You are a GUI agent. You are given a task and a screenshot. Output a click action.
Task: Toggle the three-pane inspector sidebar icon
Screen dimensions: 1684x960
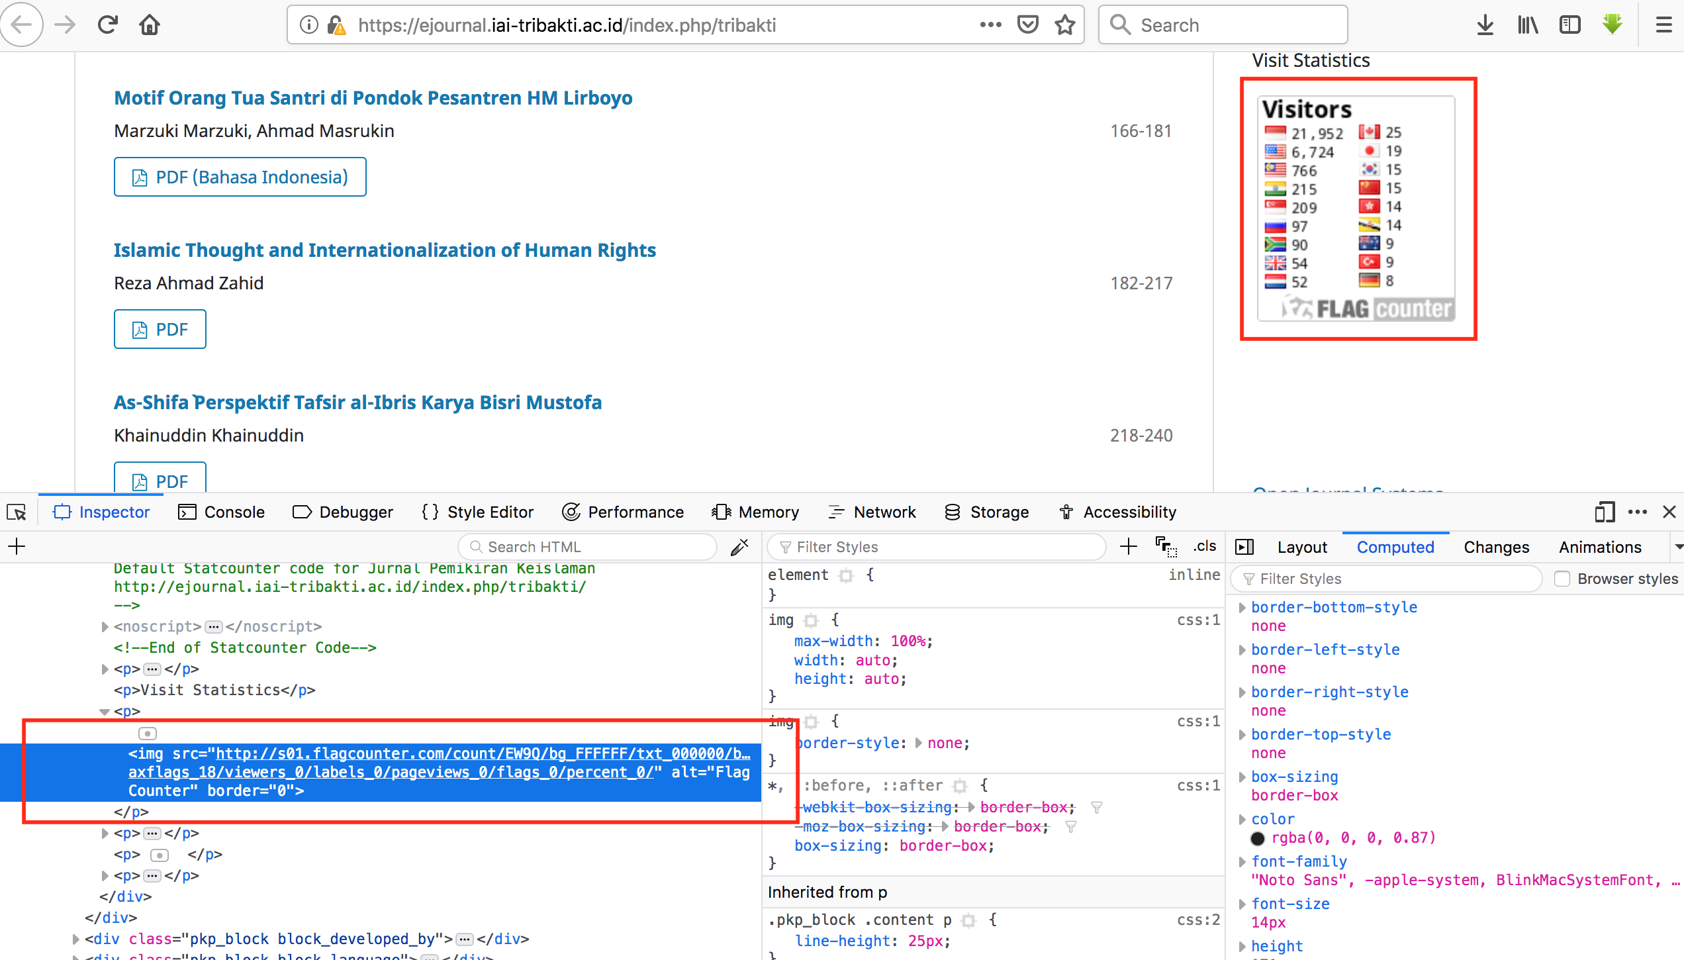(x=1244, y=547)
